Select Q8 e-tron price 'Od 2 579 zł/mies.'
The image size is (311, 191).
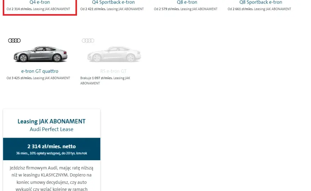click(x=166, y=9)
